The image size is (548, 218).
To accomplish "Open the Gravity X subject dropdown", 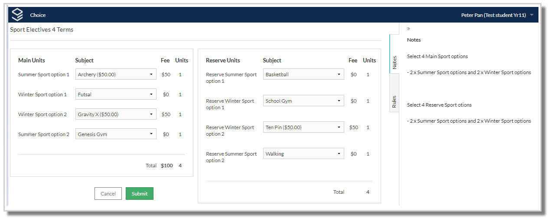I will [116, 114].
